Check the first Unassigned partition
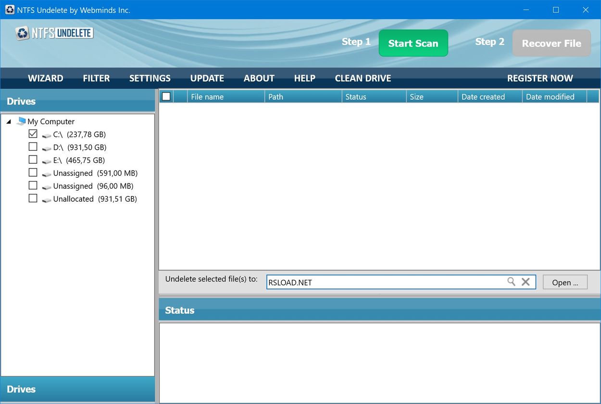The image size is (601, 404). pyautogui.click(x=33, y=172)
